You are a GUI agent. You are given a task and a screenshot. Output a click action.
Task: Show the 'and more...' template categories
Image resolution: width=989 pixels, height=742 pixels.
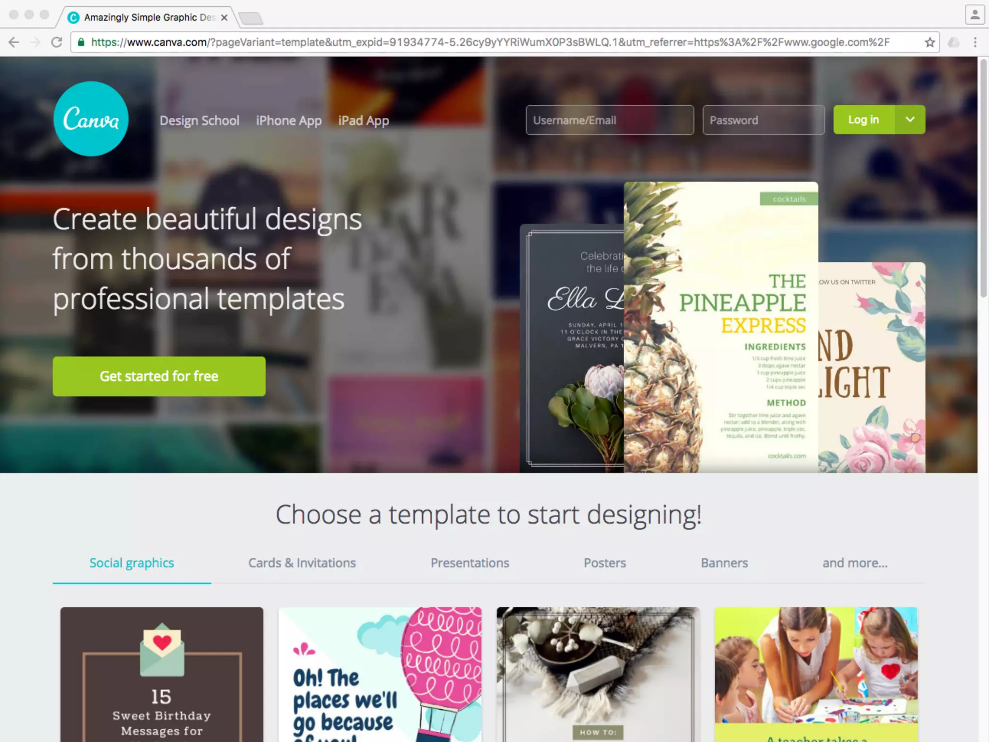(x=855, y=563)
